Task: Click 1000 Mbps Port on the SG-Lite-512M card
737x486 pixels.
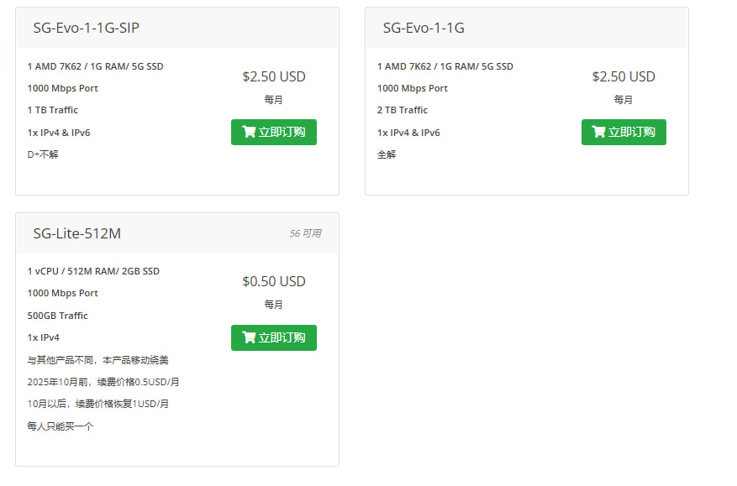Action: click(62, 293)
